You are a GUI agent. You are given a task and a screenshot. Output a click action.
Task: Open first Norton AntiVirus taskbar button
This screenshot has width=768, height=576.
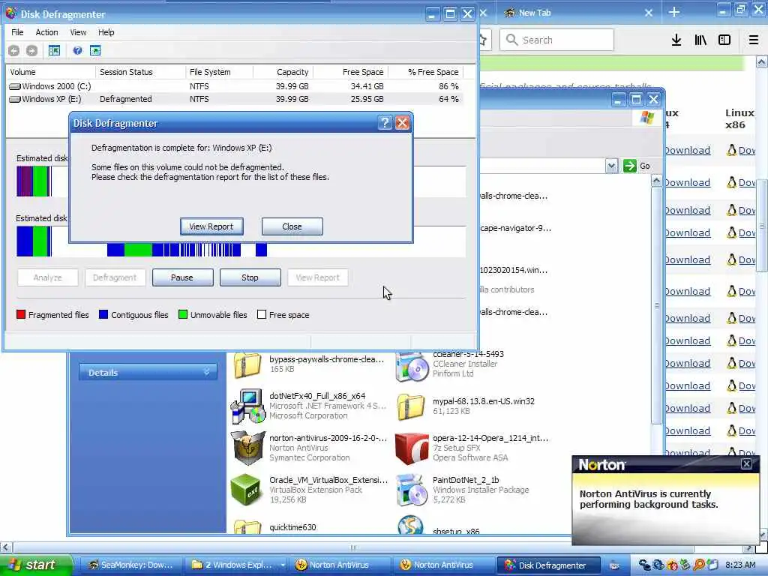(339, 565)
